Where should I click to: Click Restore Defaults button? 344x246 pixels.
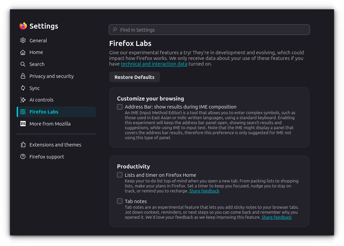[x=134, y=77]
